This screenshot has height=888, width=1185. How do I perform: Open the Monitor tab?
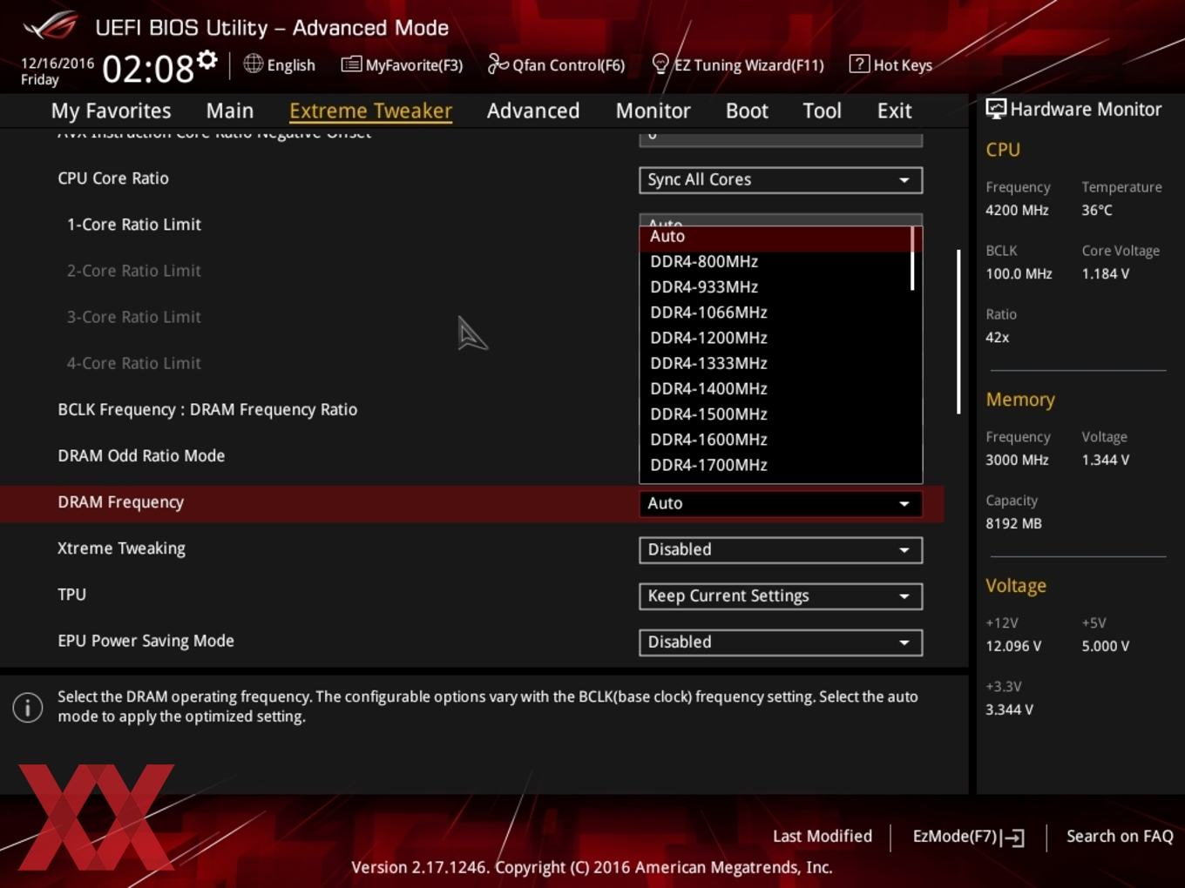653,111
